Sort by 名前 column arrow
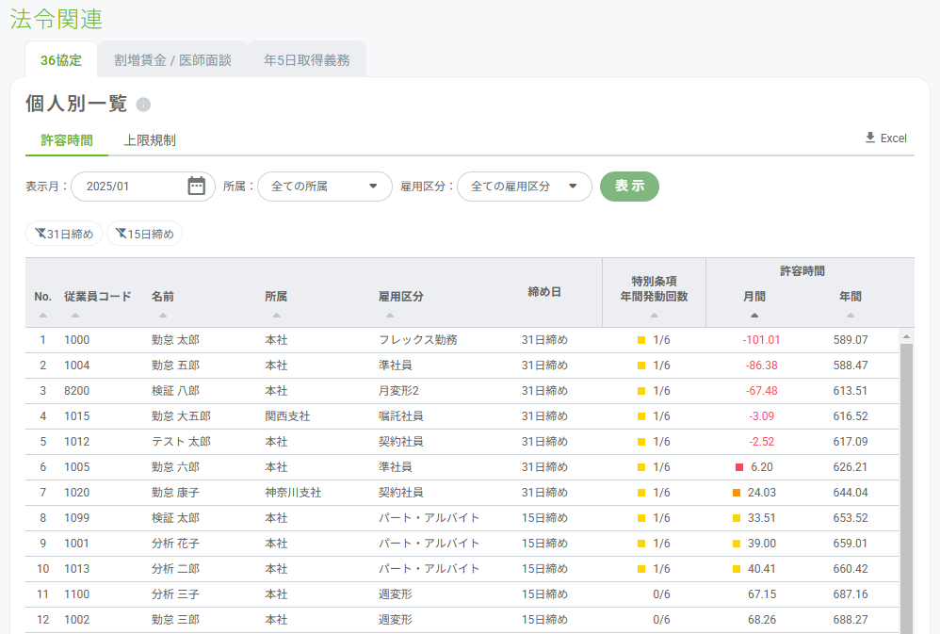 tap(163, 316)
